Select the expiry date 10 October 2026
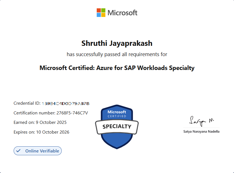 (53, 132)
